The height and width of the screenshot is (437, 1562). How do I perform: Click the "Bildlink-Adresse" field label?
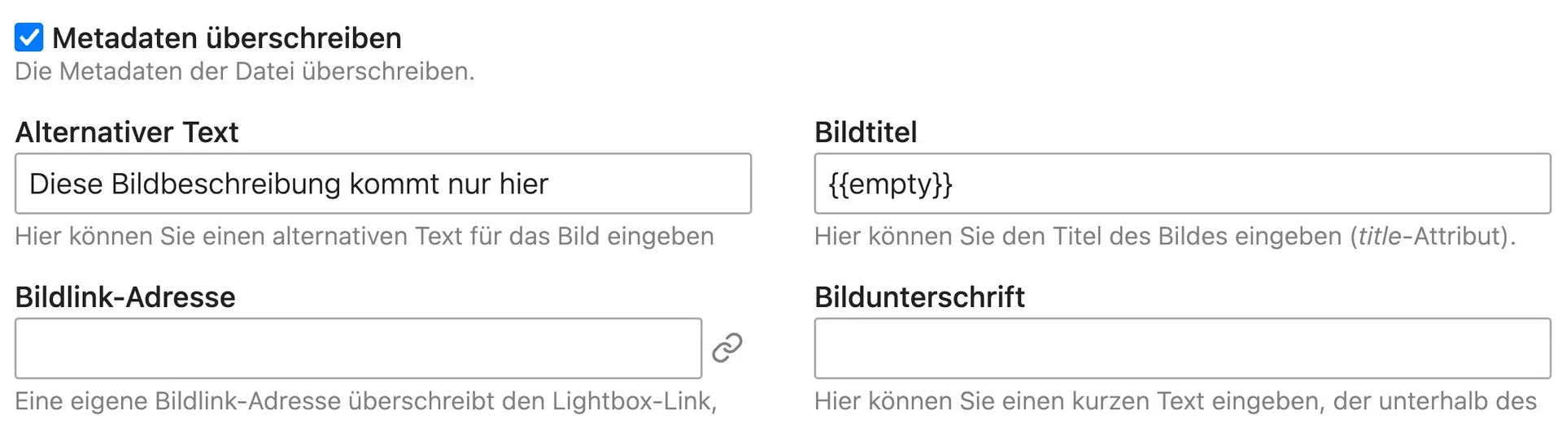pos(125,297)
